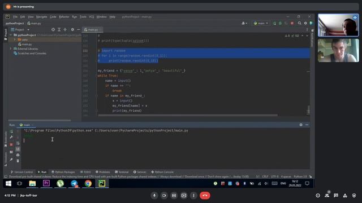362x203 pixels.
Task: Expand External Libraries node
Action: (11, 49)
